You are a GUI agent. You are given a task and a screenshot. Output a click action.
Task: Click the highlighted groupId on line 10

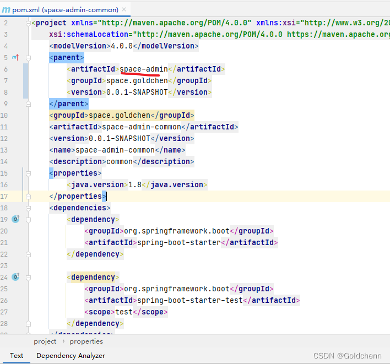pos(121,115)
